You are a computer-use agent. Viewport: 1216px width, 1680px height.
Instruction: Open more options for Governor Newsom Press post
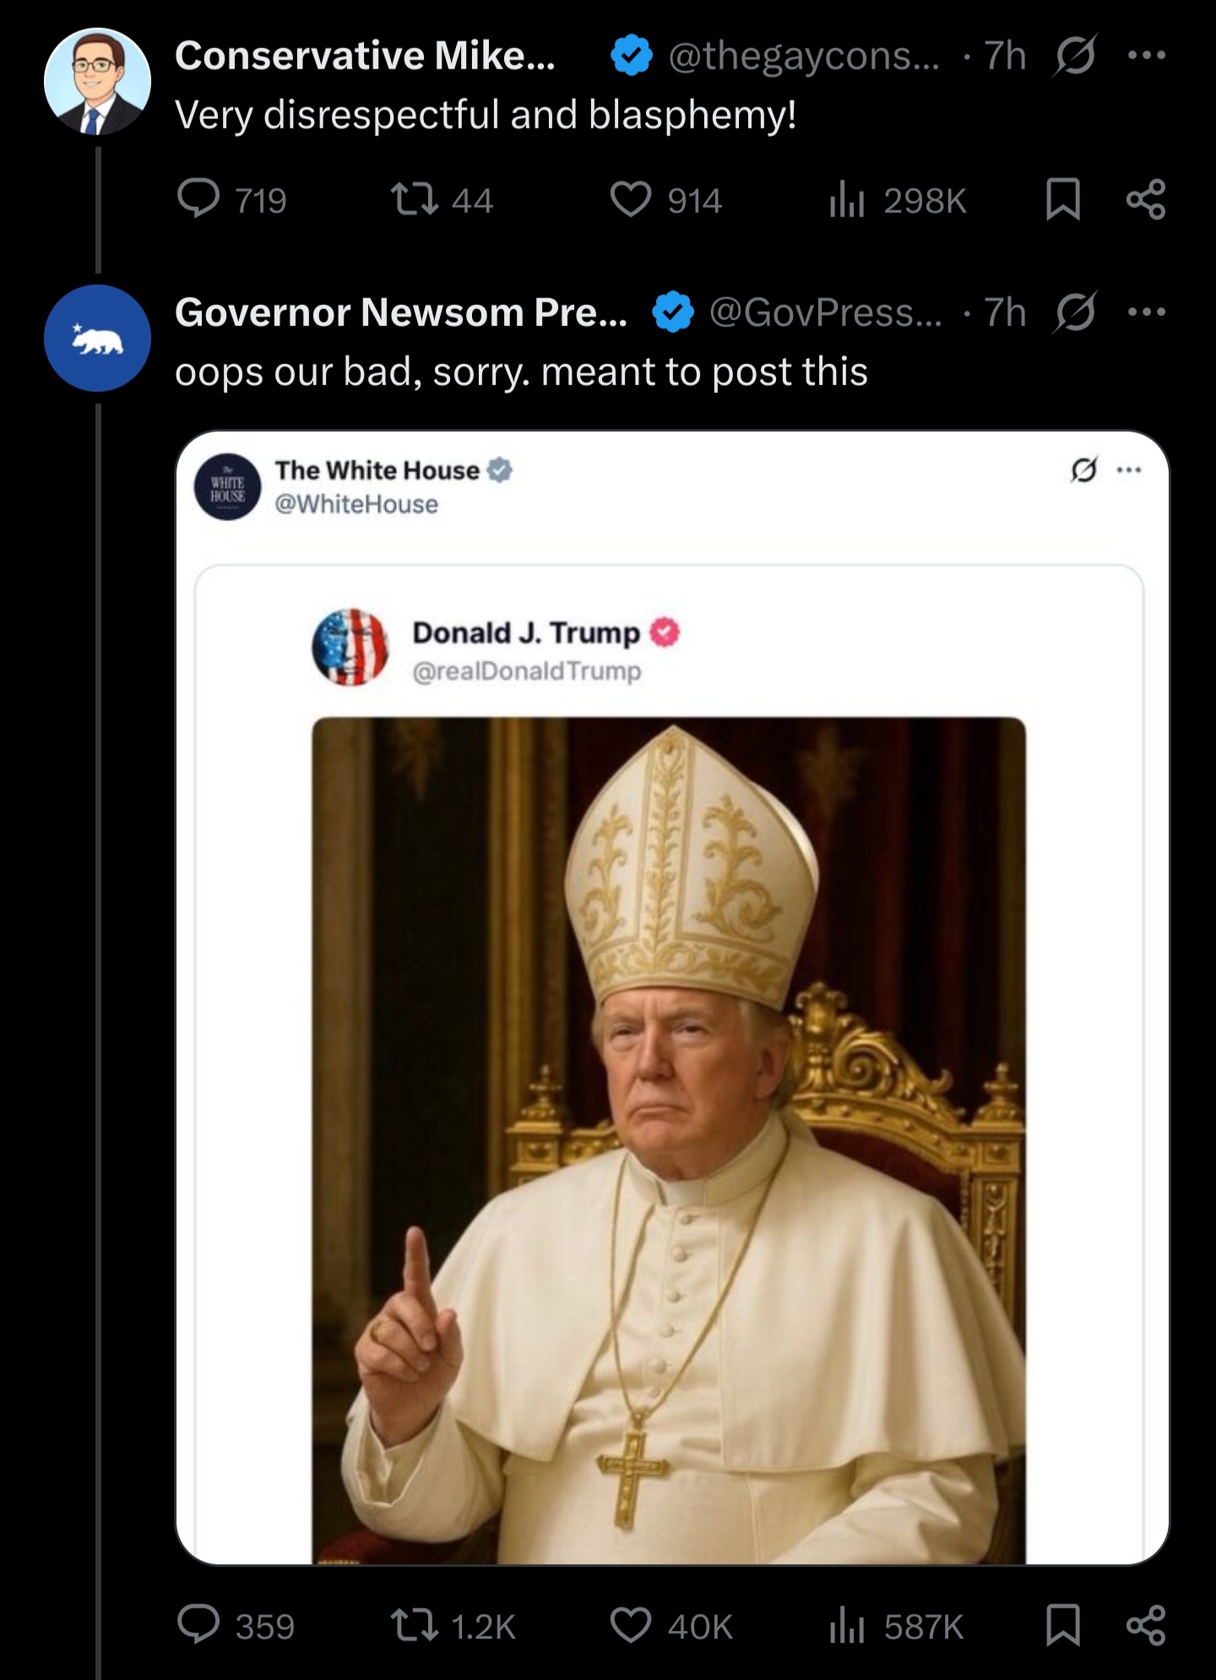pos(1147,313)
